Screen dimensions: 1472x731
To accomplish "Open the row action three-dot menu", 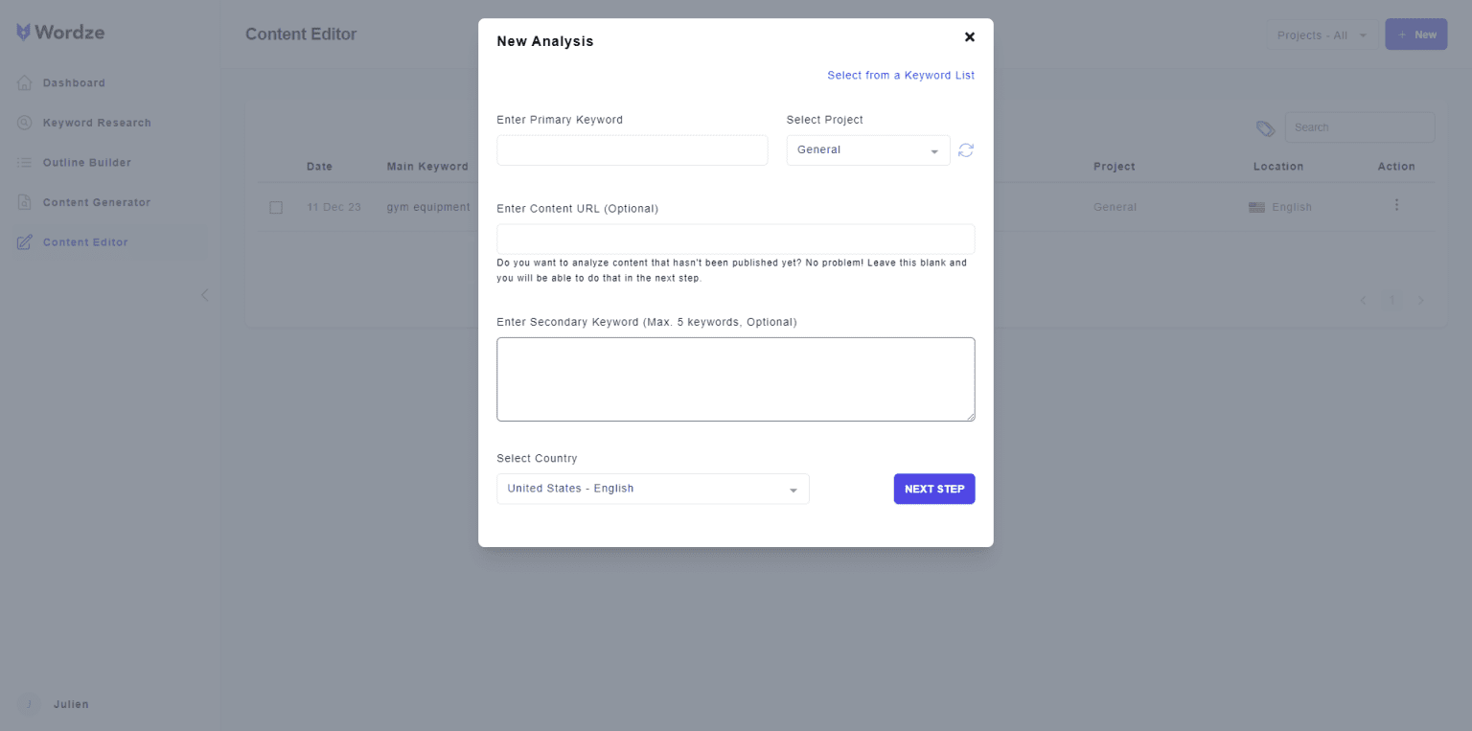I will (1396, 205).
